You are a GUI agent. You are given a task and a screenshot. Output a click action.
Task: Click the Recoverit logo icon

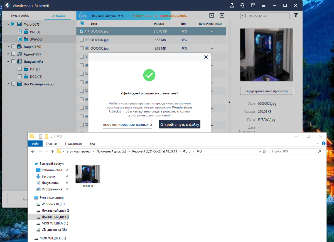(x=7, y=6)
